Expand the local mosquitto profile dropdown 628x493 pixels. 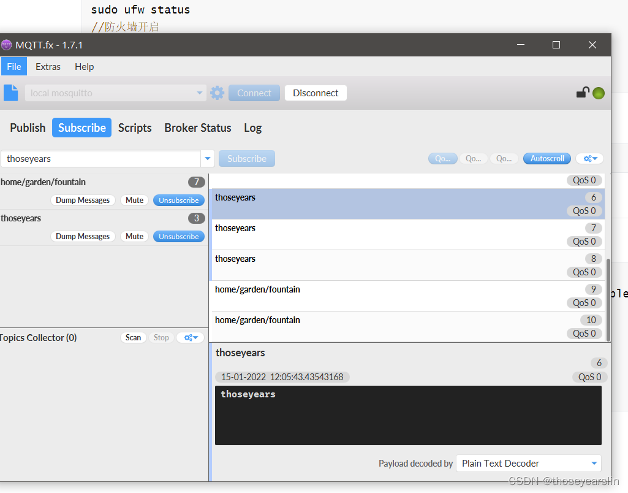coord(200,93)
